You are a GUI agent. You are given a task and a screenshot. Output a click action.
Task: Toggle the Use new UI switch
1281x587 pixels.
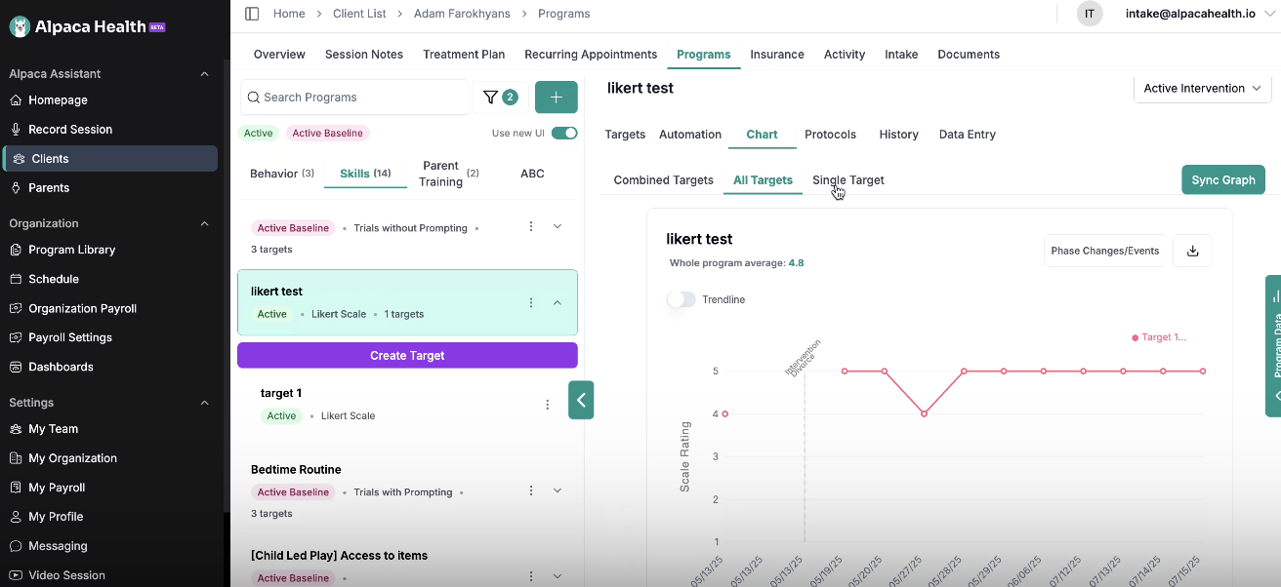[x=564, y=133]
